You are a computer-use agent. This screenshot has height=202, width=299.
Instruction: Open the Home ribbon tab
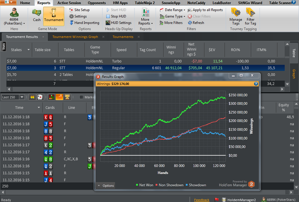[x=25, y=3]
